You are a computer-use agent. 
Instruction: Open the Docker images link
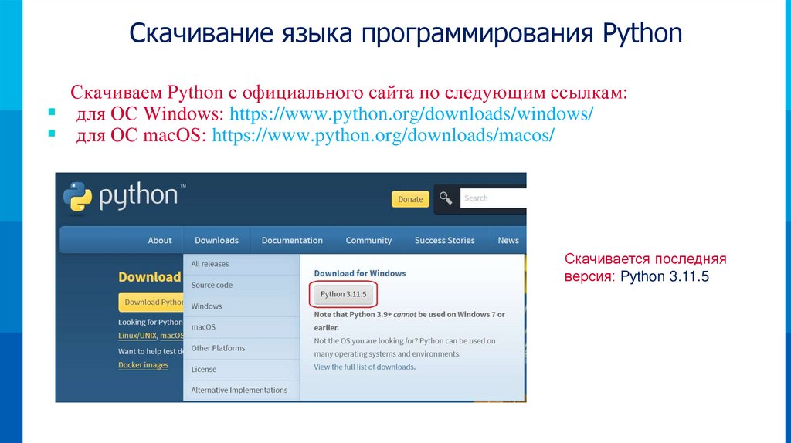143,365
